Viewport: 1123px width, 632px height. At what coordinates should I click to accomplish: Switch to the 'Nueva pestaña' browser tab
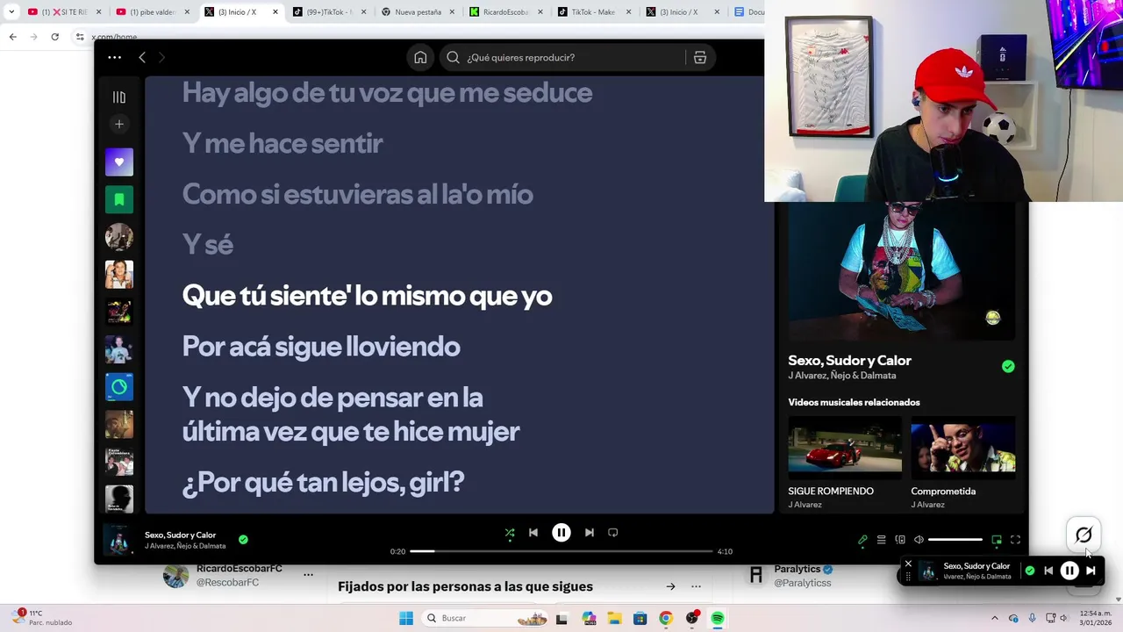click(418, 12)
